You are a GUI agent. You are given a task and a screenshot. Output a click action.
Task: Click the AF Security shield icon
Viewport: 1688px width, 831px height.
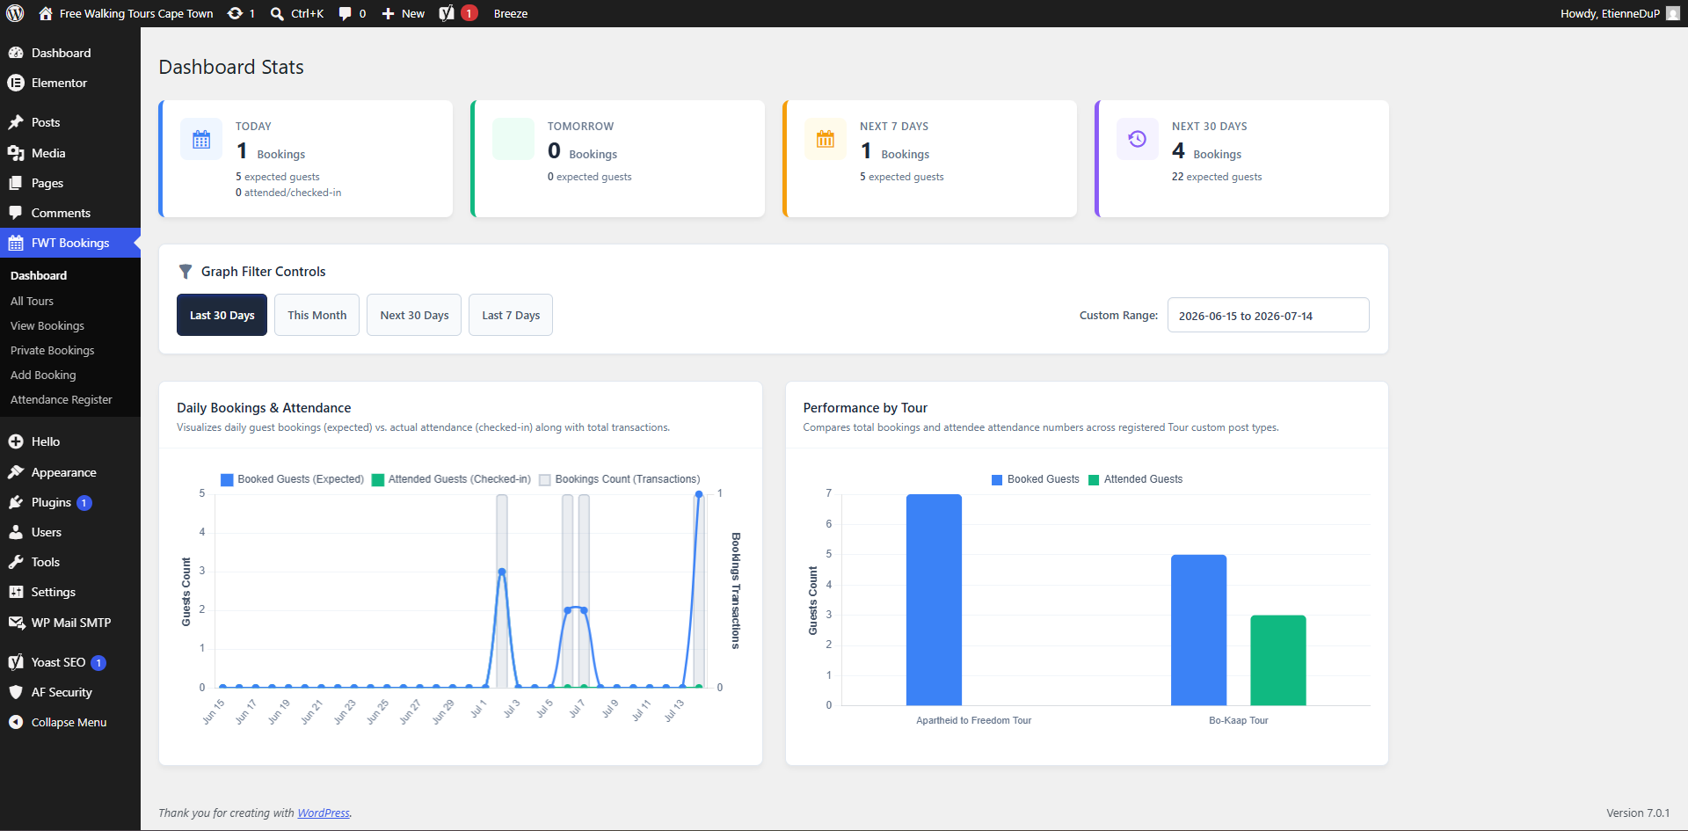[x=16, y=692]
